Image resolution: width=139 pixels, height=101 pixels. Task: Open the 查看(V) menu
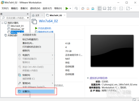click(x=24, y=8)
